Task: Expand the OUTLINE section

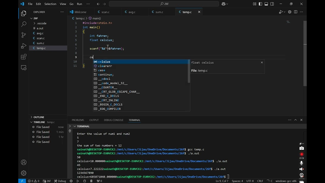Action: pos(39,117)
